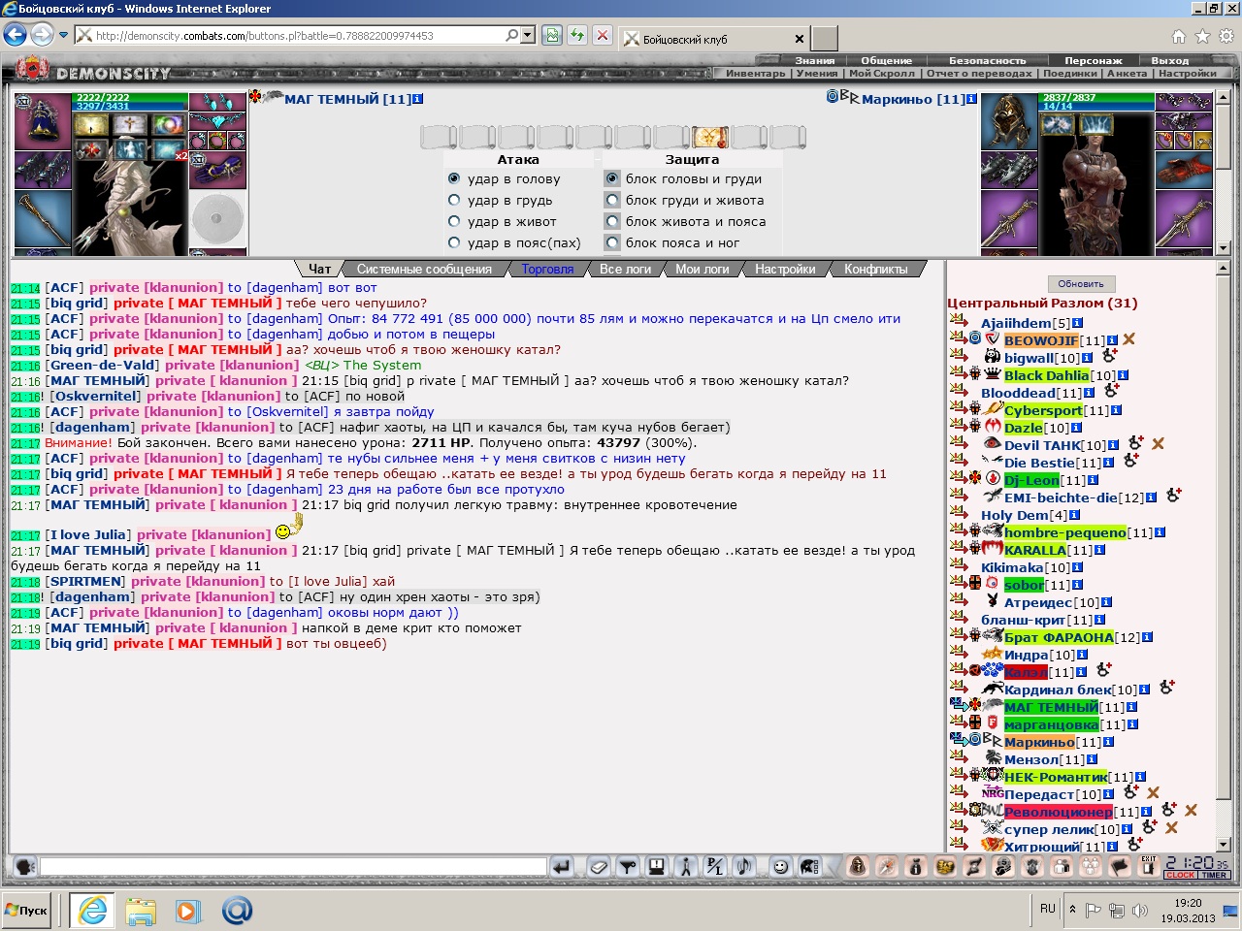
Task: Click the IE home icon
Action: tap(1178, 36)
